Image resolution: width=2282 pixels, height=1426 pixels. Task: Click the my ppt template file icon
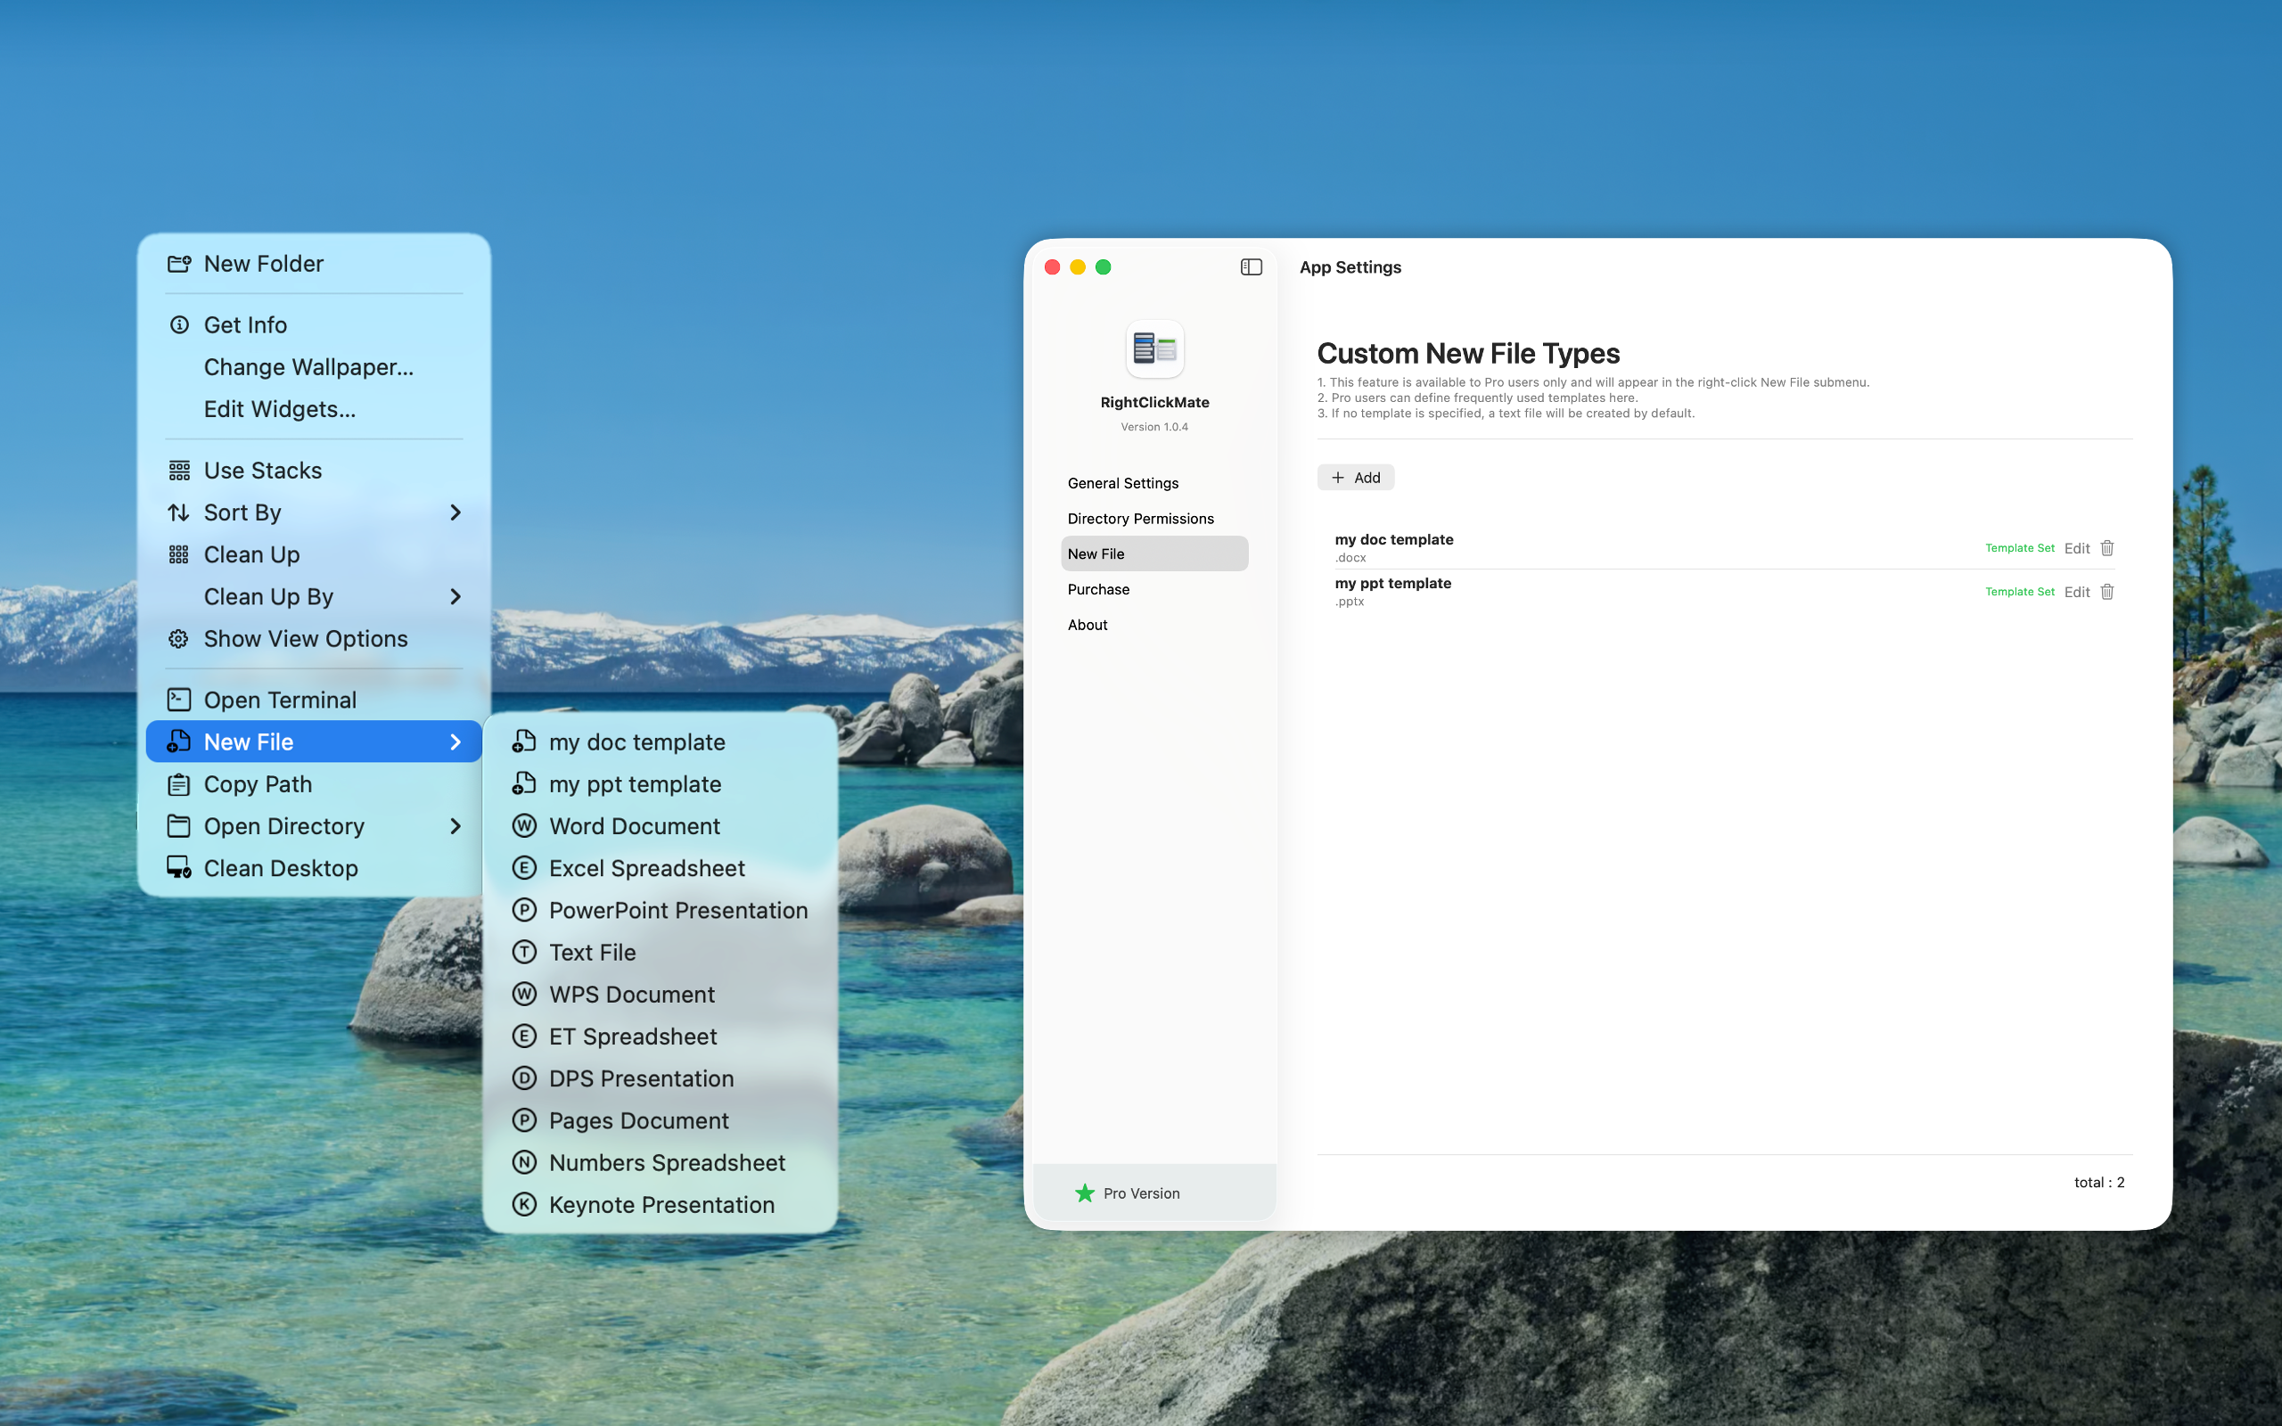point(524,783)
